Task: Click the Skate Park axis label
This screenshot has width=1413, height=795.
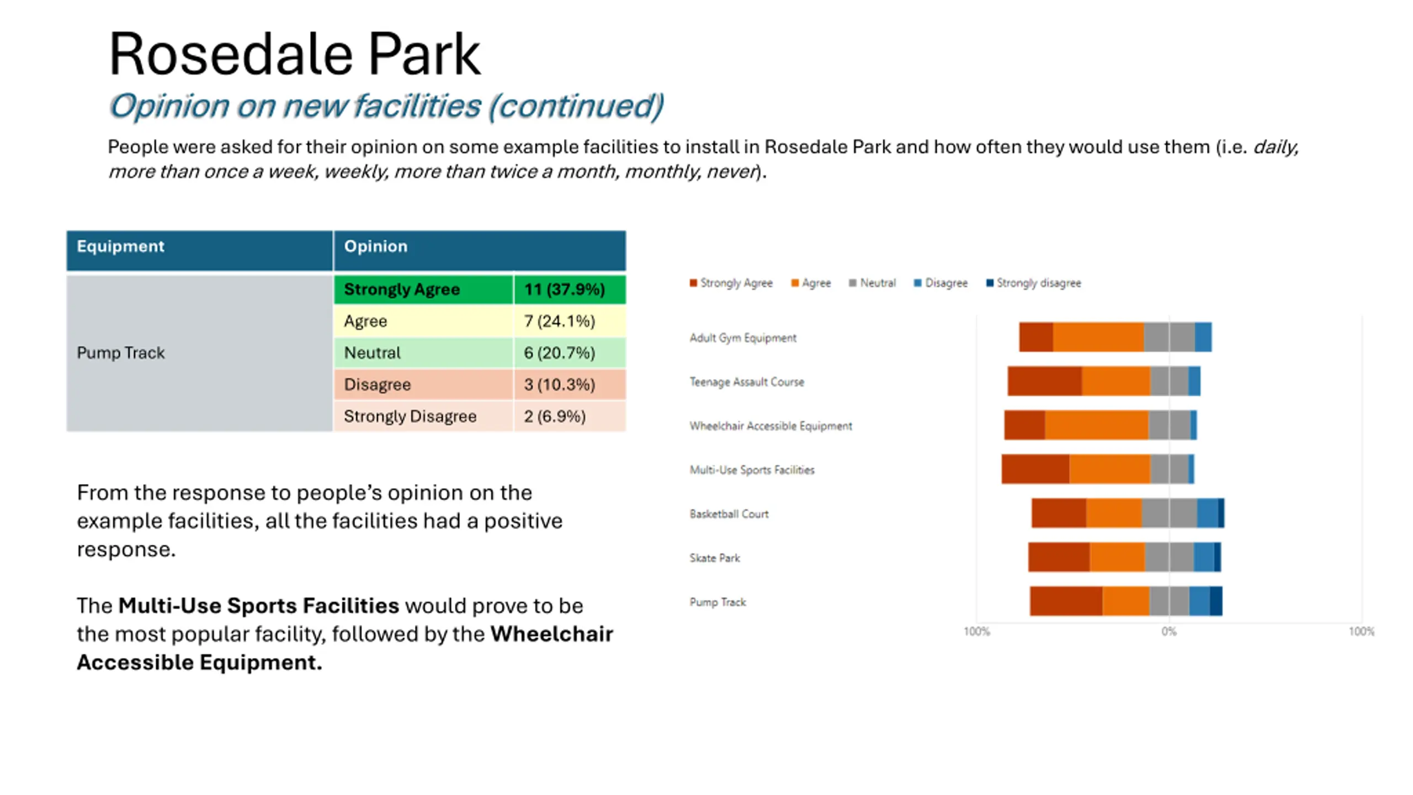Action: [x=714, y=558]
